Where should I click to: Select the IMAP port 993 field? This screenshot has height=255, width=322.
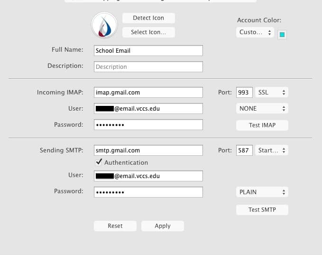pyautogui.click(x=244, y=92)
